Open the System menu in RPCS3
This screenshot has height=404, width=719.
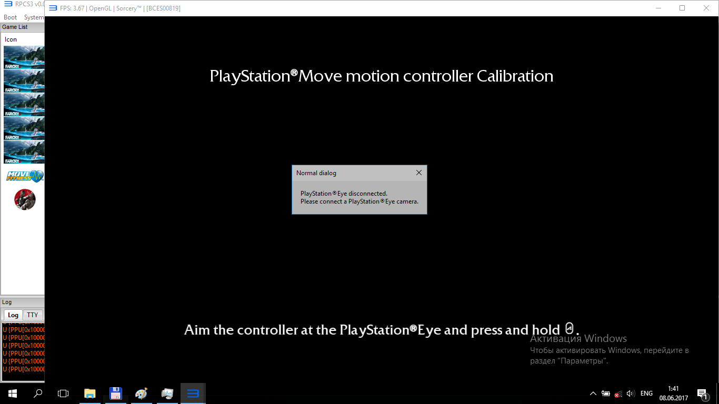[x=34, y=17]
